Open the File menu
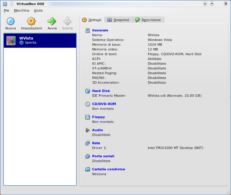 coord(6,10)
